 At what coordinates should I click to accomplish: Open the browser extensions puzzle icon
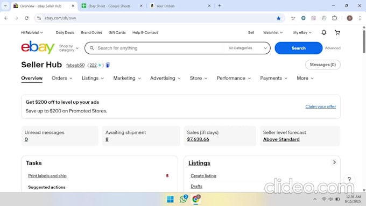pos(334,18)
